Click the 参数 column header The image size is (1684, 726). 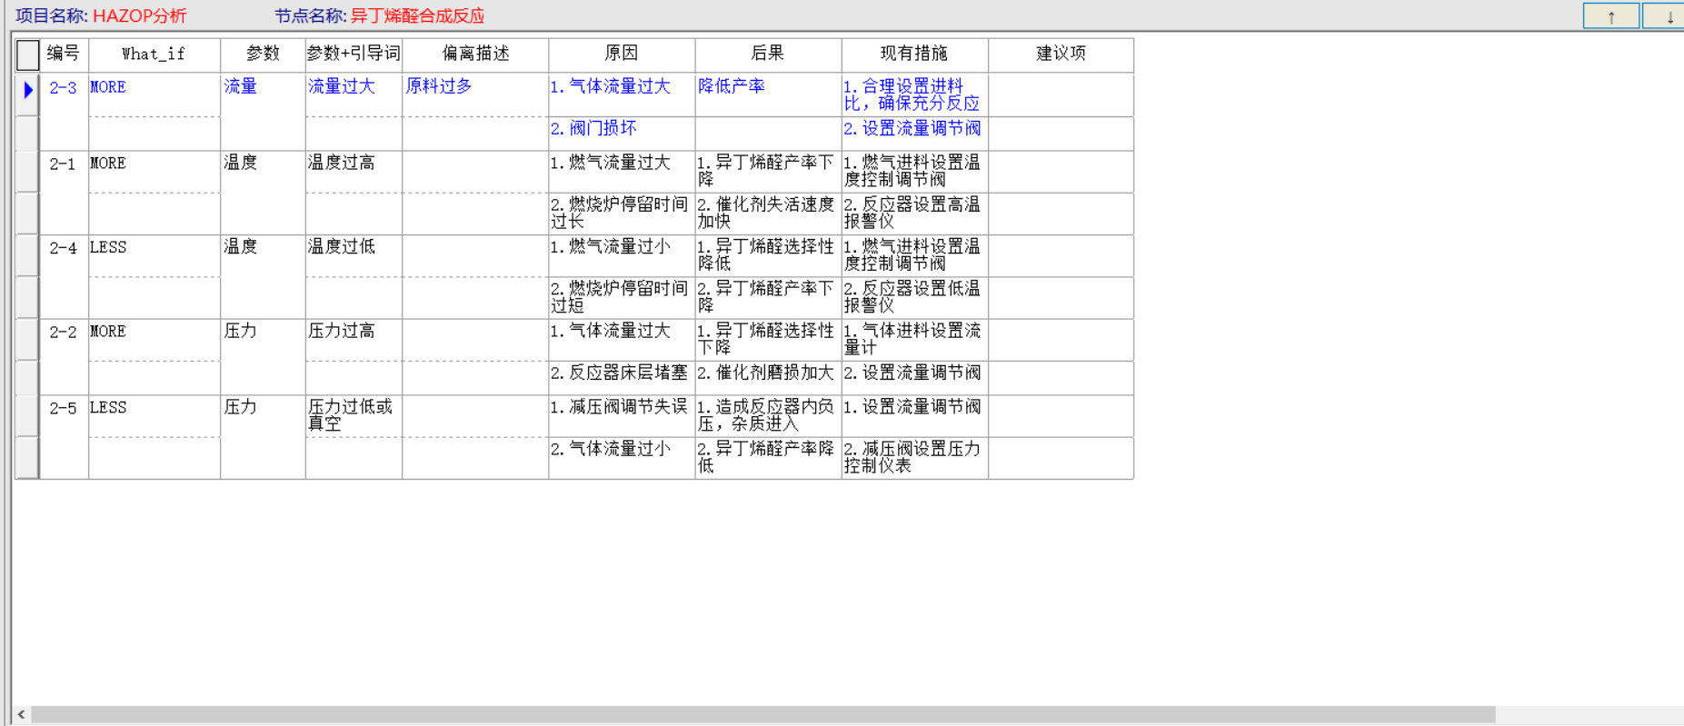coord(263,54)
